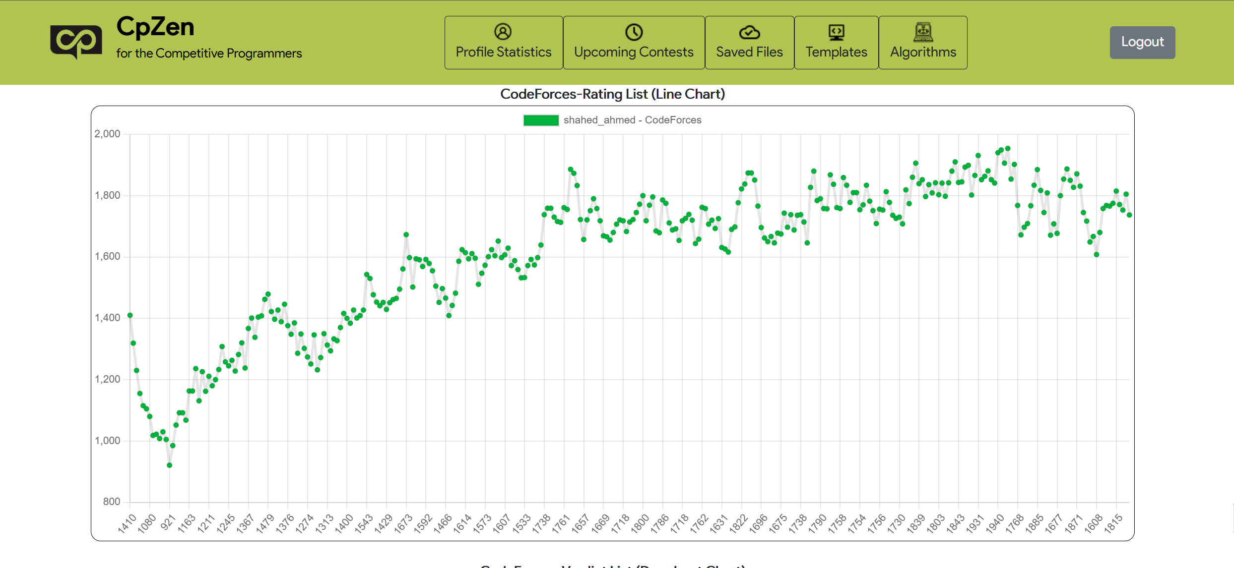Go to Saved Files section
Viewport: 1234px width, 568px height.
(x=749, y=52)
